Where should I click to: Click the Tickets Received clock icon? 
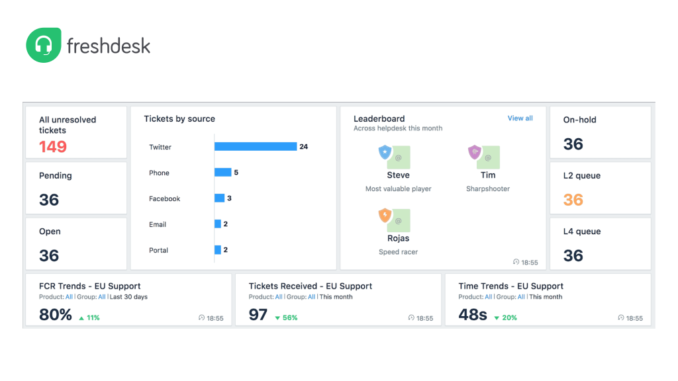[411, 318]
